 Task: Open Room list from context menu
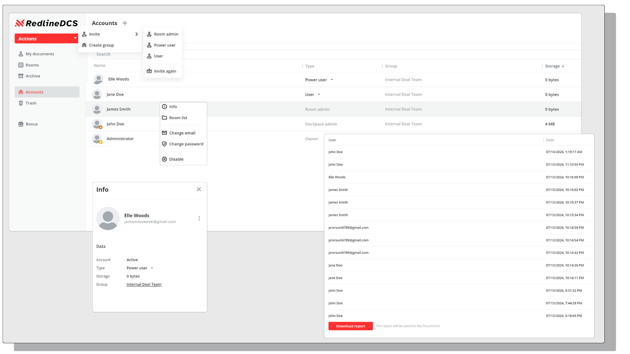tap(178, 118)
